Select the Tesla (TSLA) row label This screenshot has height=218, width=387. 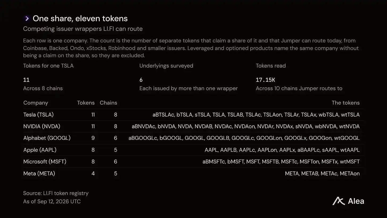(39, 115)
